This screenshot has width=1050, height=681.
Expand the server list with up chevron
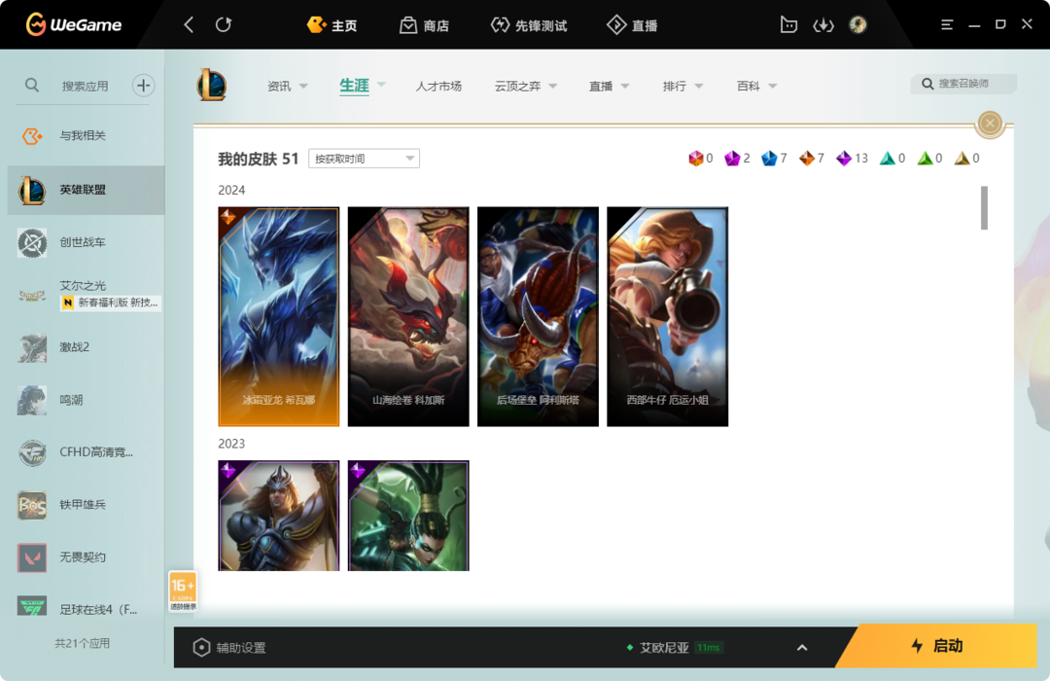tap(802, 648)
